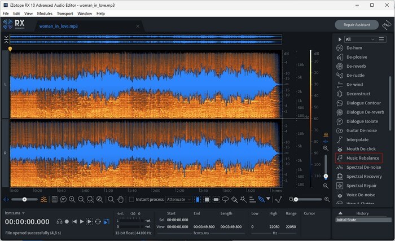This screenshot has height=241, width=395.
Task: Adjust the horizontal time zoom slider
Action: point(309,199)
